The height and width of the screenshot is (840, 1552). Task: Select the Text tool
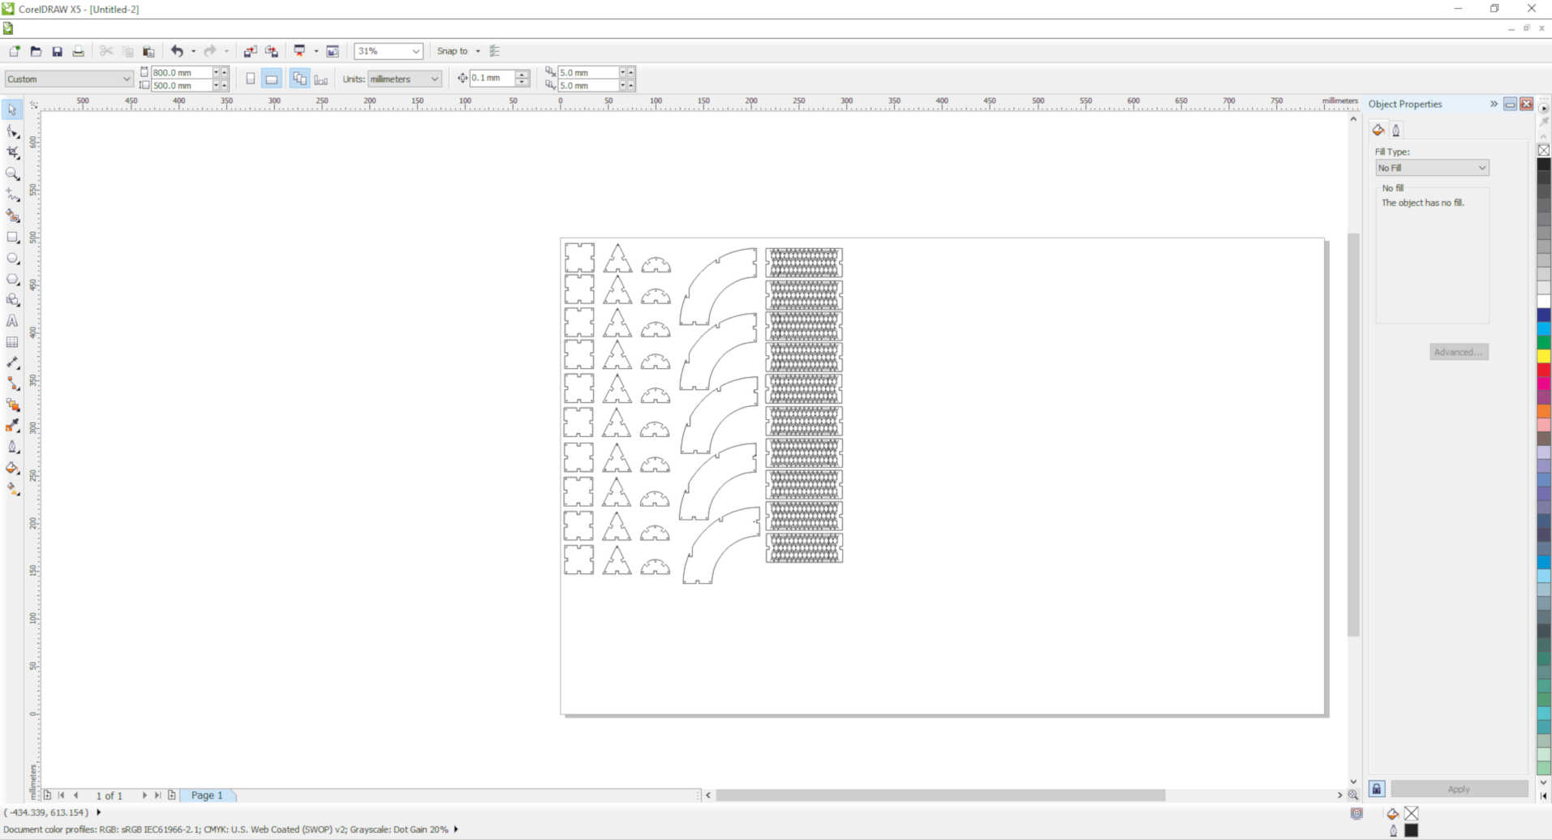(12, 321)
